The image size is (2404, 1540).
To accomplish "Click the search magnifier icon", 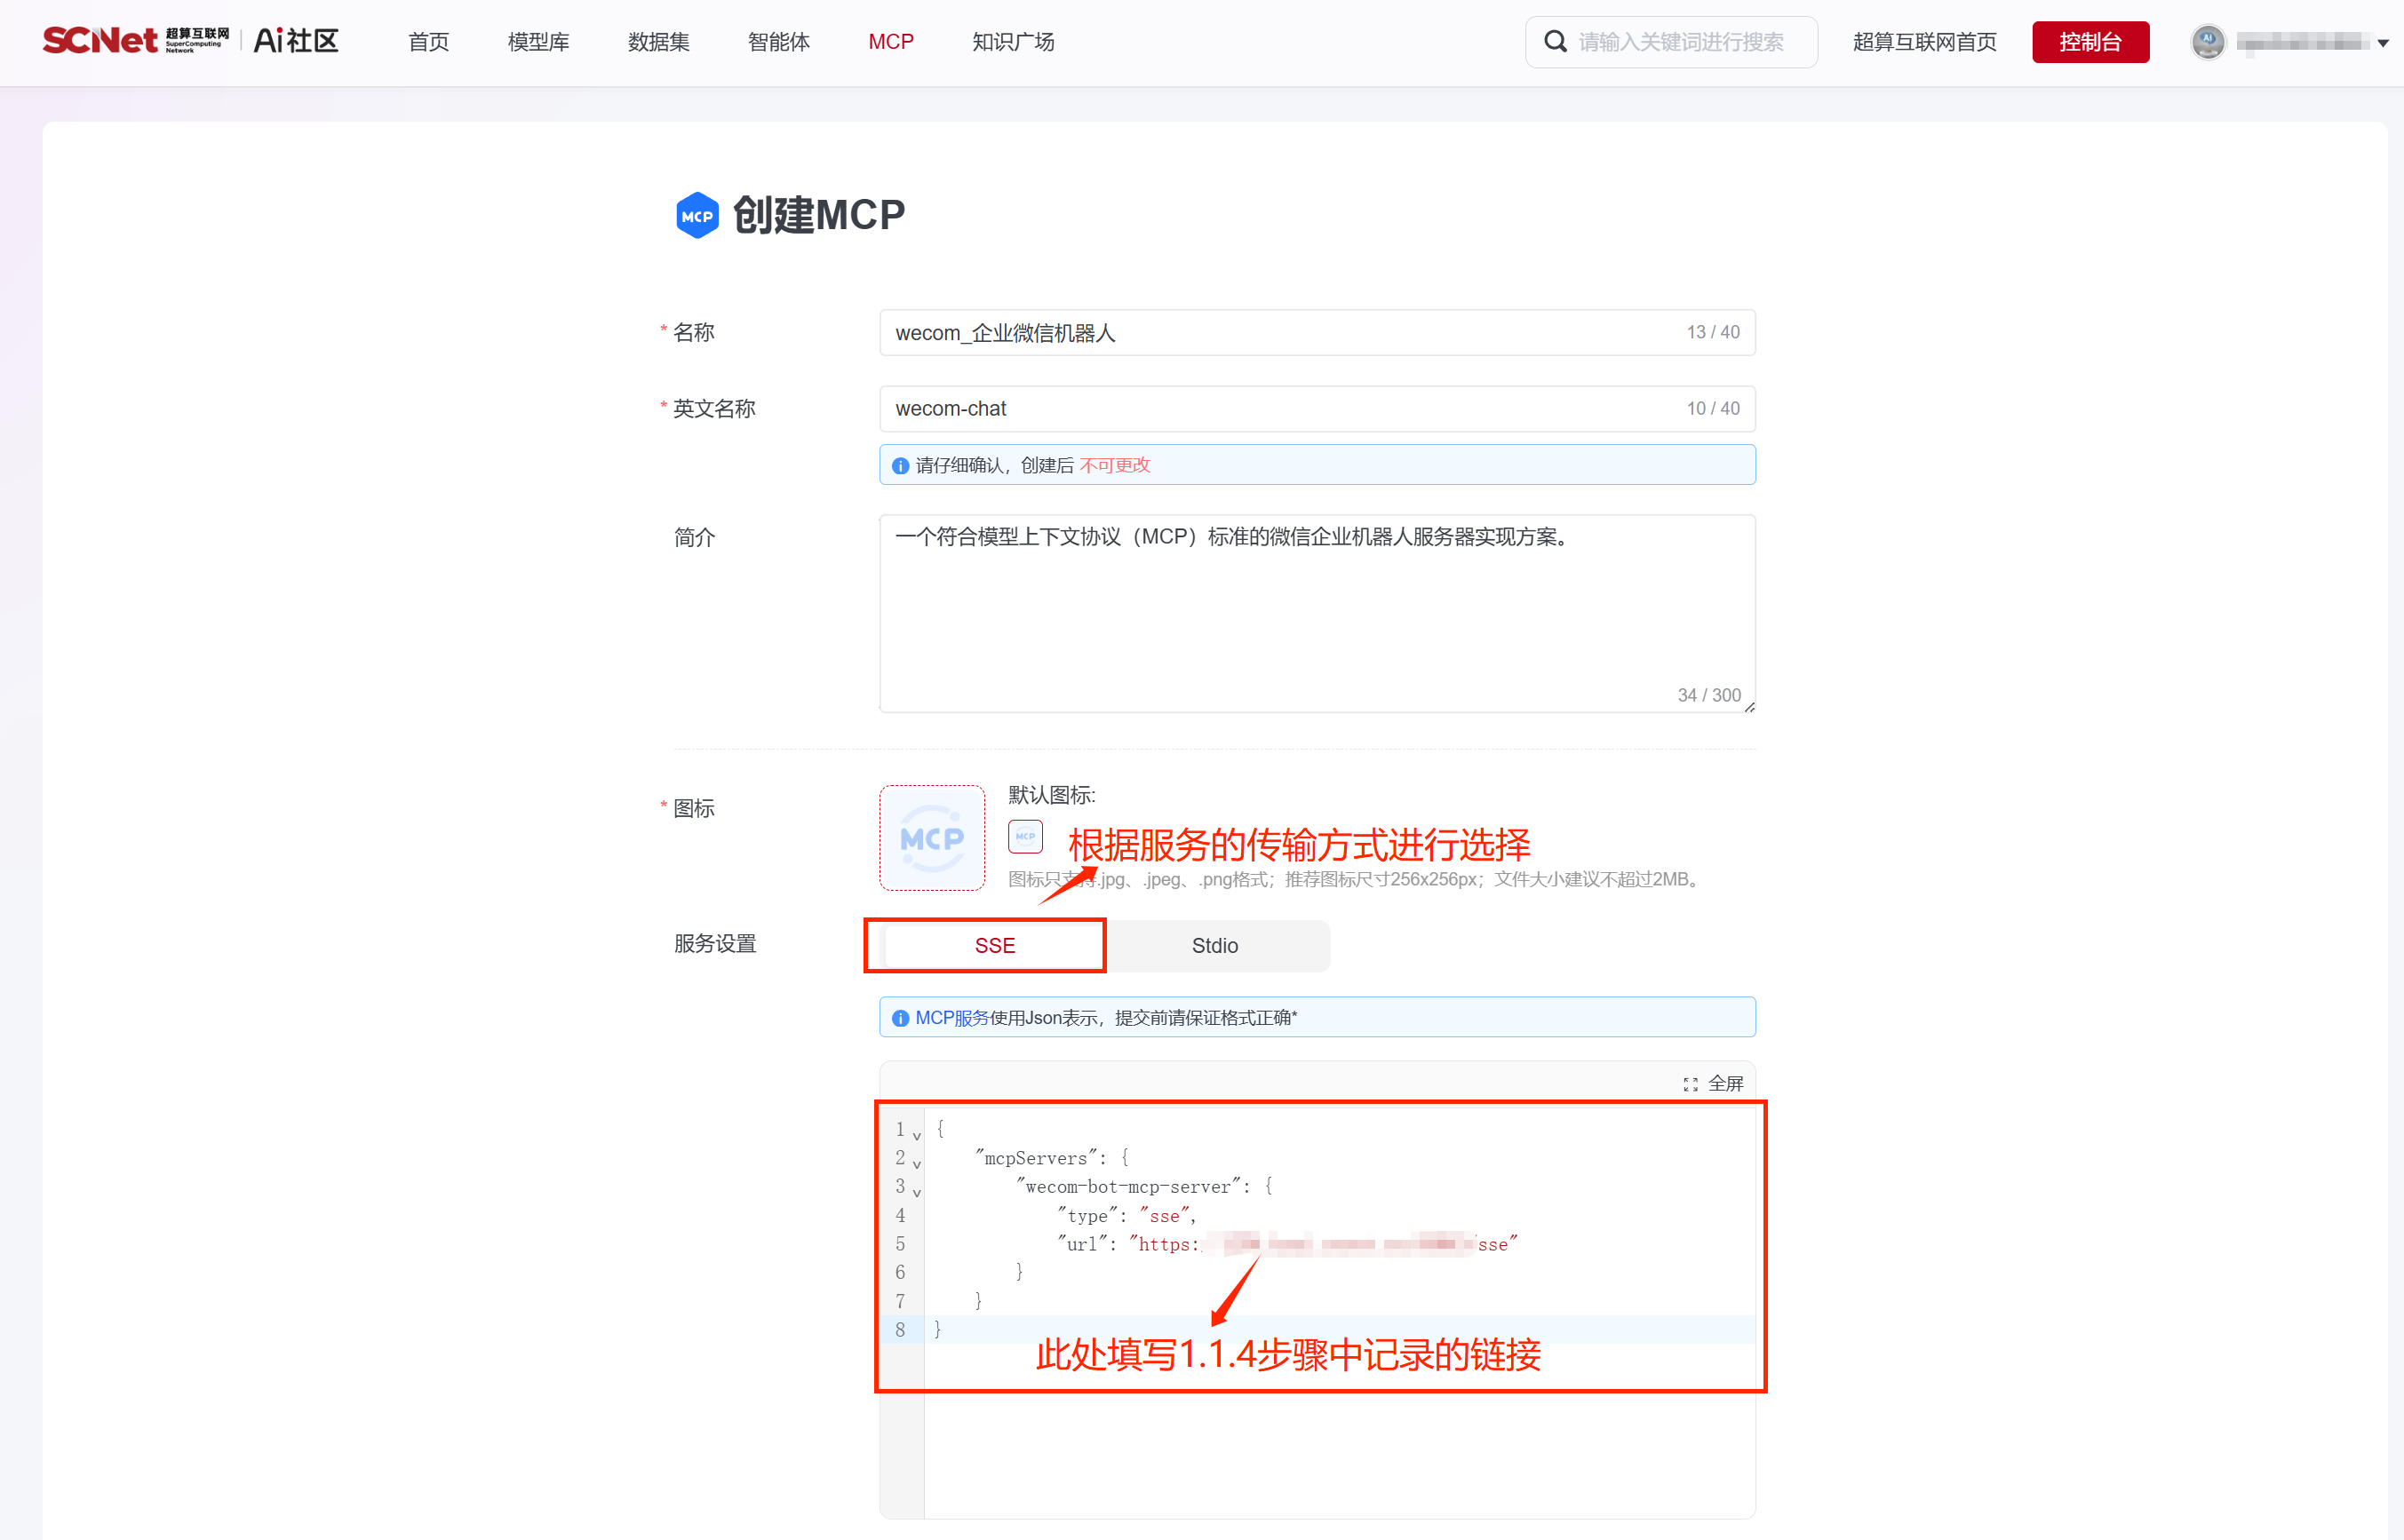I will (1555, 42).
